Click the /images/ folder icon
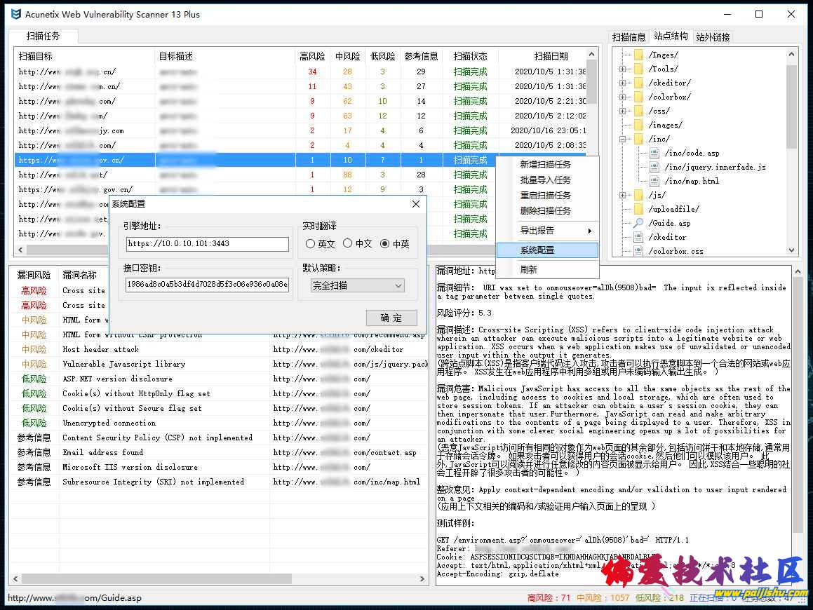Screen dimensions: 813x610 [x=638, y=125]
